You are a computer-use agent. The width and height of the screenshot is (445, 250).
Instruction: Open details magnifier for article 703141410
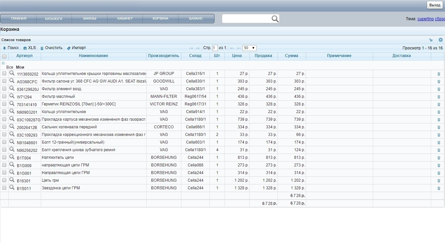point(12,103)
